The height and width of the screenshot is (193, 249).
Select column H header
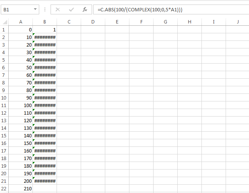190,22
